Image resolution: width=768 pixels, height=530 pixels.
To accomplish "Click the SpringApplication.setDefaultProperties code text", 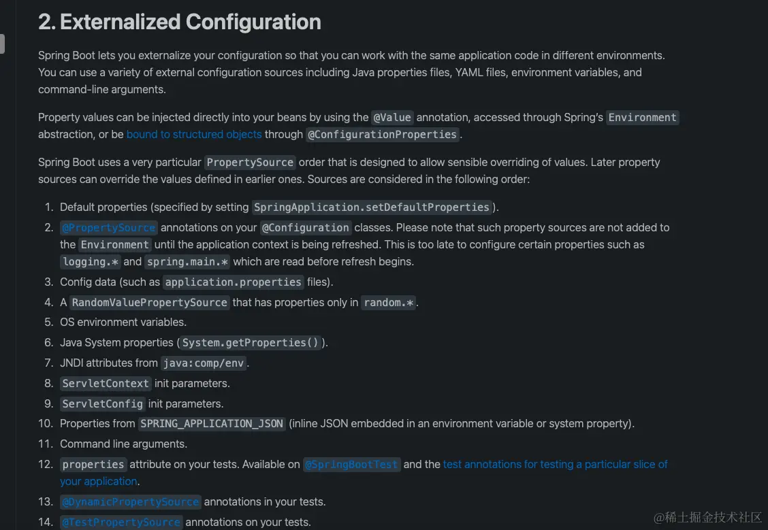I will [x=372, y=208].
